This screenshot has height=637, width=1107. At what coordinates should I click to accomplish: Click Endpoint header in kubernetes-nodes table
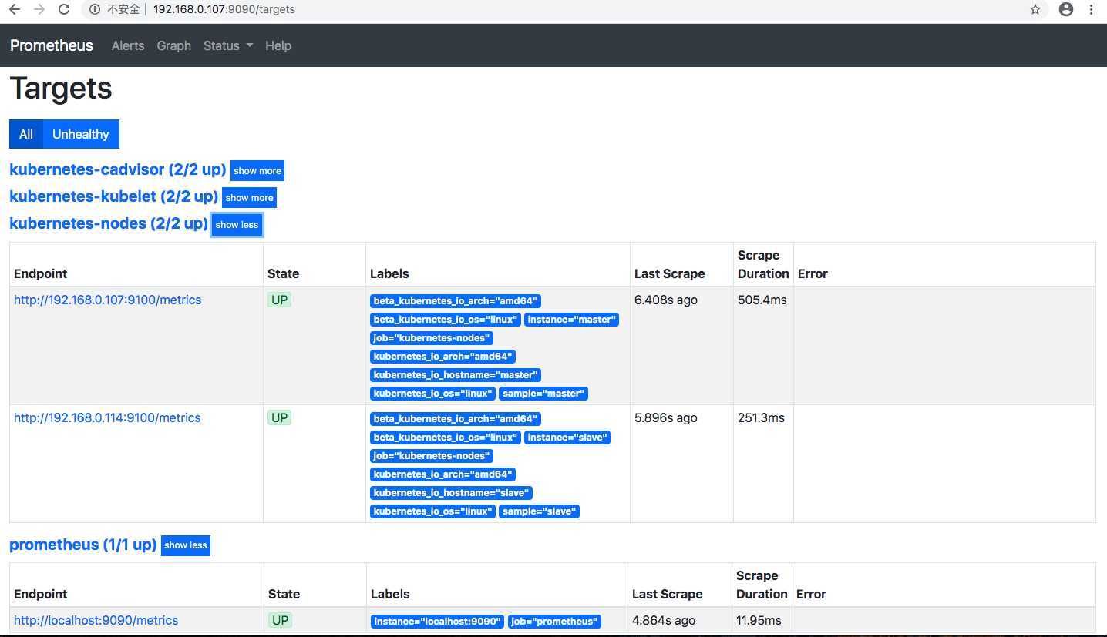coord(41,273)
